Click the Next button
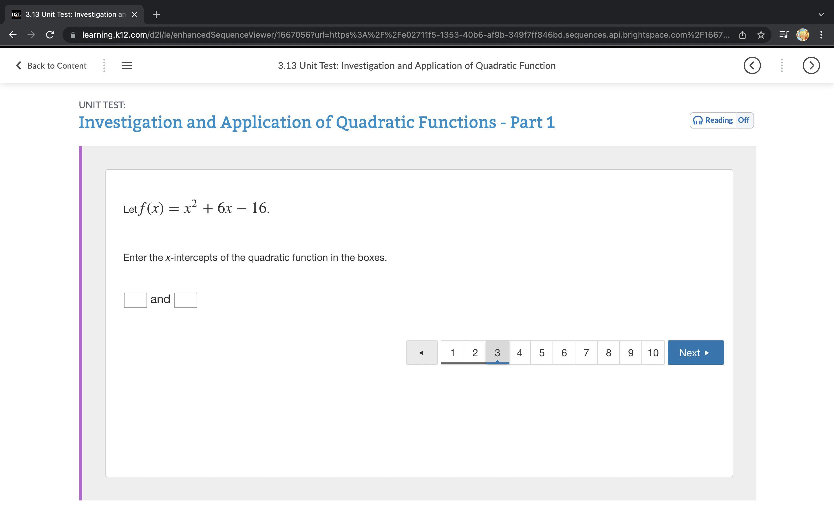Image resolution: width=834 pixels, height=521 pixels. pos(696,353)
